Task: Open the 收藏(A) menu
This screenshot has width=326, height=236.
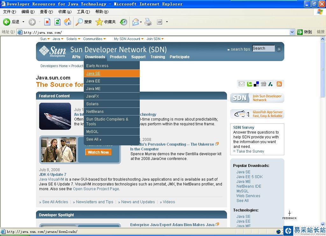Action: tap(65, 12)
